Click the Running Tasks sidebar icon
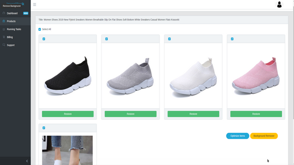Image resolution: width=294 pixels, height=165 pixels. coord(4,29)
